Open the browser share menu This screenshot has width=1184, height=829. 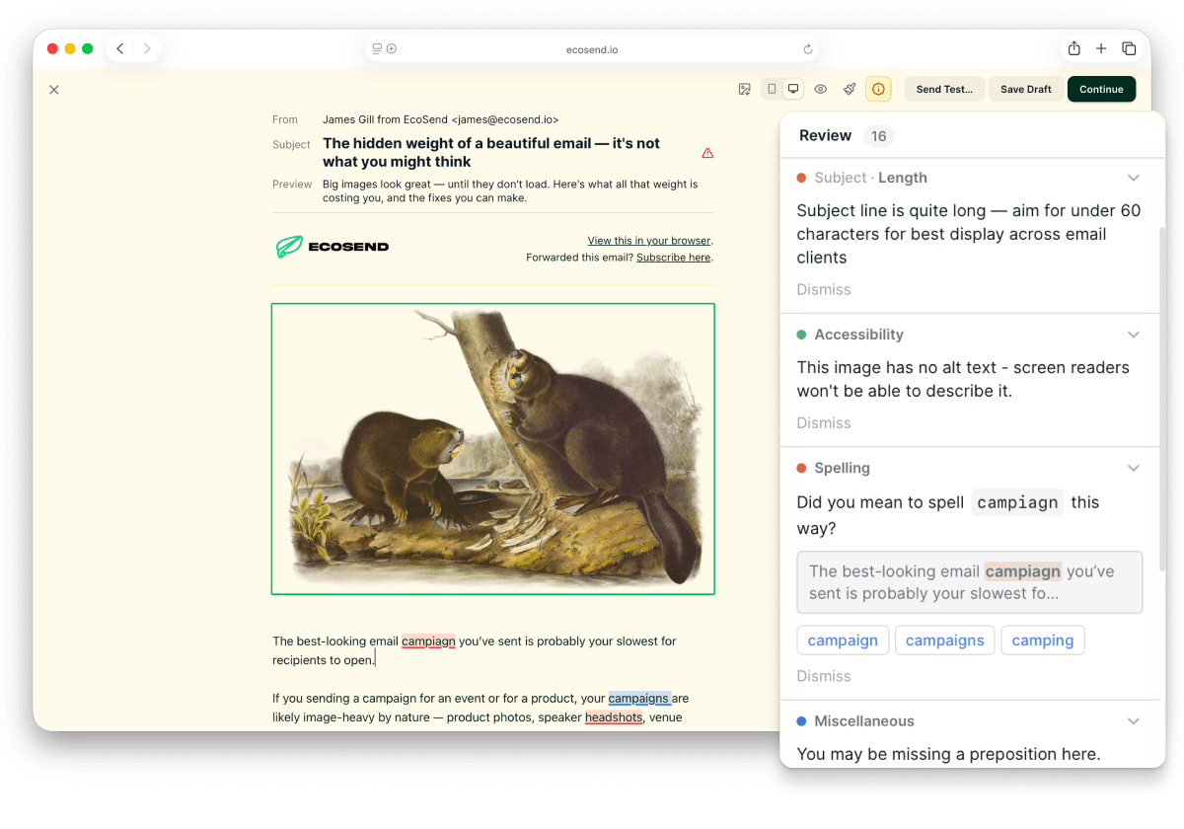(1074, 48)
